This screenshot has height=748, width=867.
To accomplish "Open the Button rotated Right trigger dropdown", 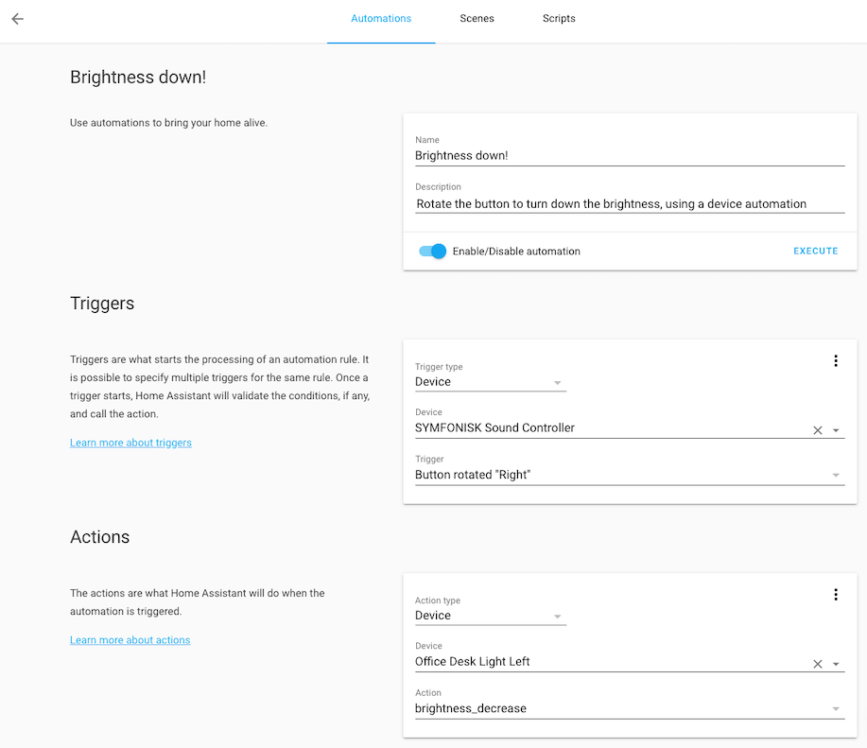I will click(836, 474).
